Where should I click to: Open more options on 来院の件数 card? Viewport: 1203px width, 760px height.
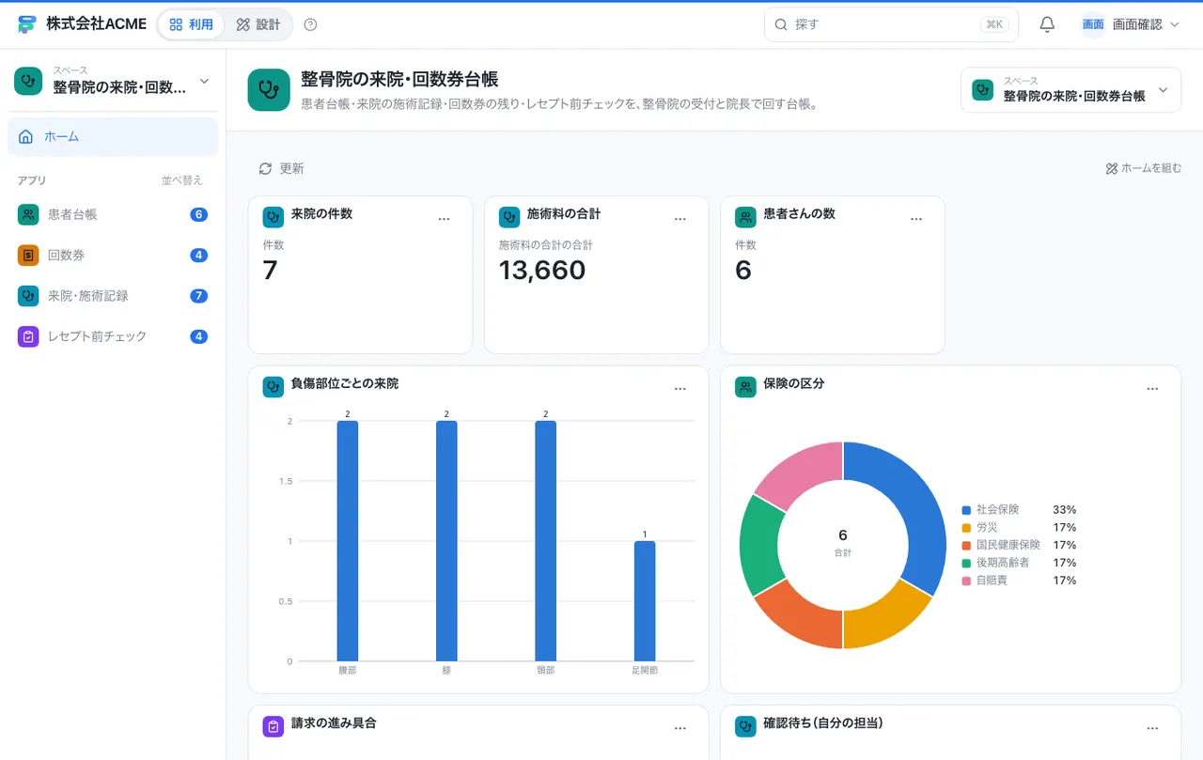coord(445,219)
